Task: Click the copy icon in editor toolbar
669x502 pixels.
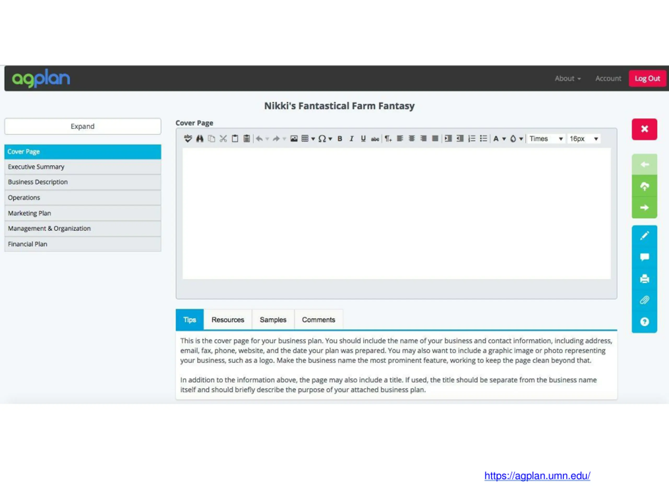Action: pyautogui.click(x=211, y=139)
